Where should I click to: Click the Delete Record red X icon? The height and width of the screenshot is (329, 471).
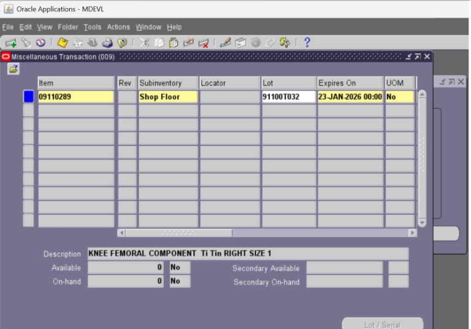(204, 43)
